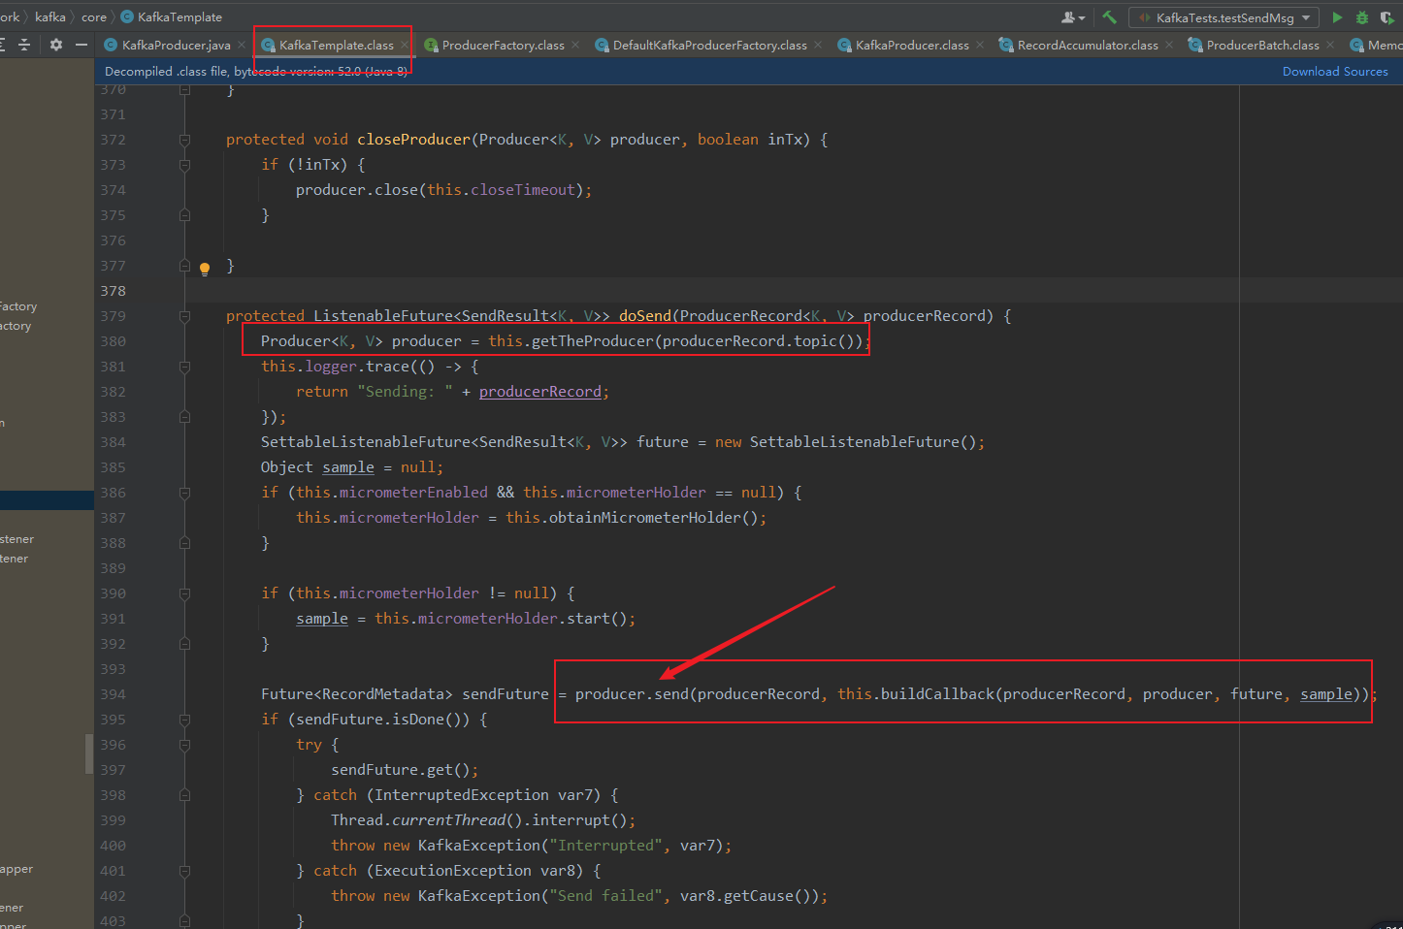Viewport: 1403px width, 929px height.
Task: Collapse the InterruptedException catch block at line 398
Action: pyautogui.click(x=184, y=795)
